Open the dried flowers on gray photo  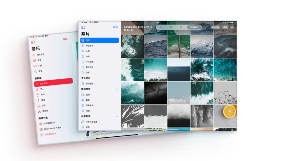(x=225, y=93)
